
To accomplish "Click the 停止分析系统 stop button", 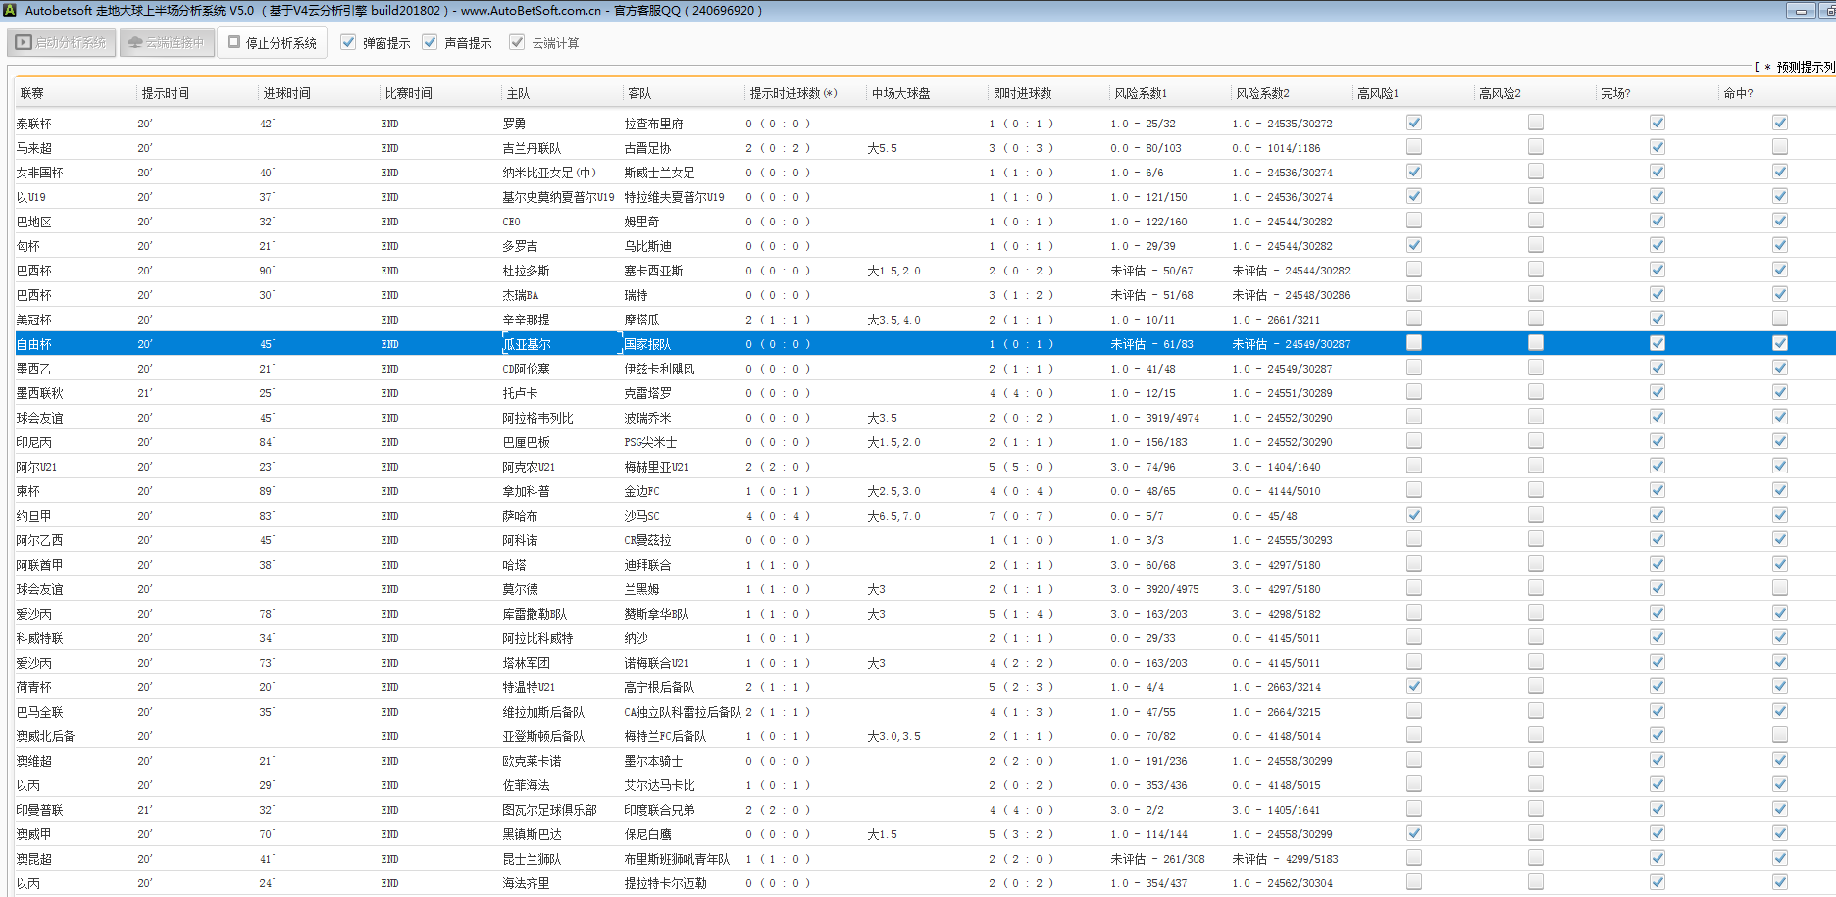I will pos(272,43).
